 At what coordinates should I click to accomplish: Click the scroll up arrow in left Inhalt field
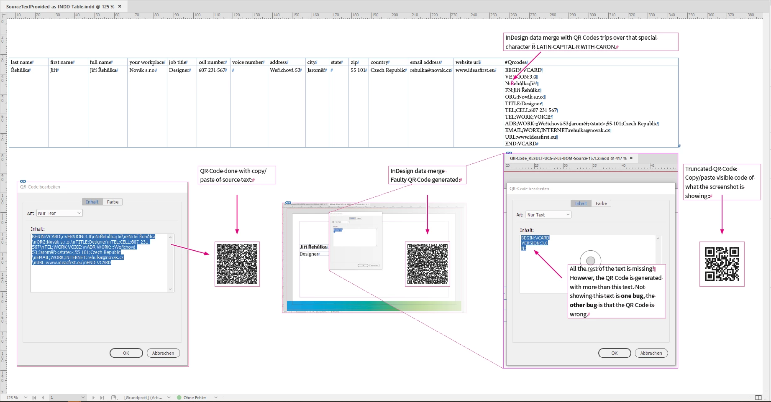point(170,237)
